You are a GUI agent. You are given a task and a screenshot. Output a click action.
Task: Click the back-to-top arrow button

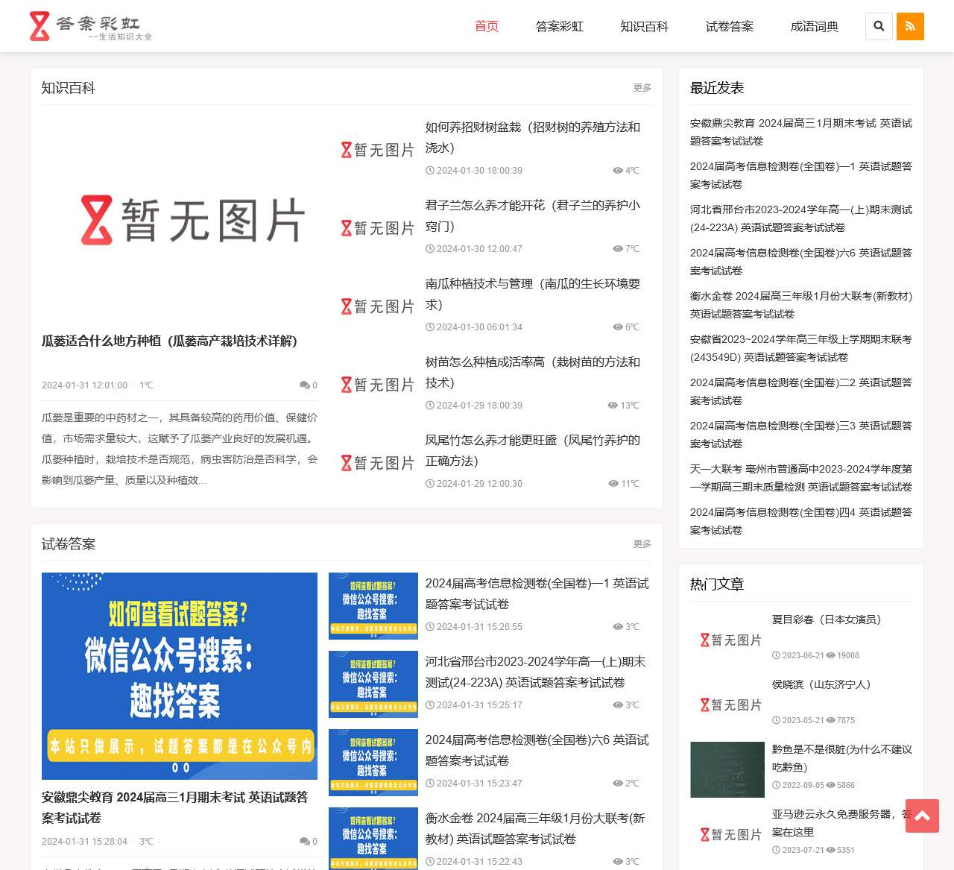[922, 816]
